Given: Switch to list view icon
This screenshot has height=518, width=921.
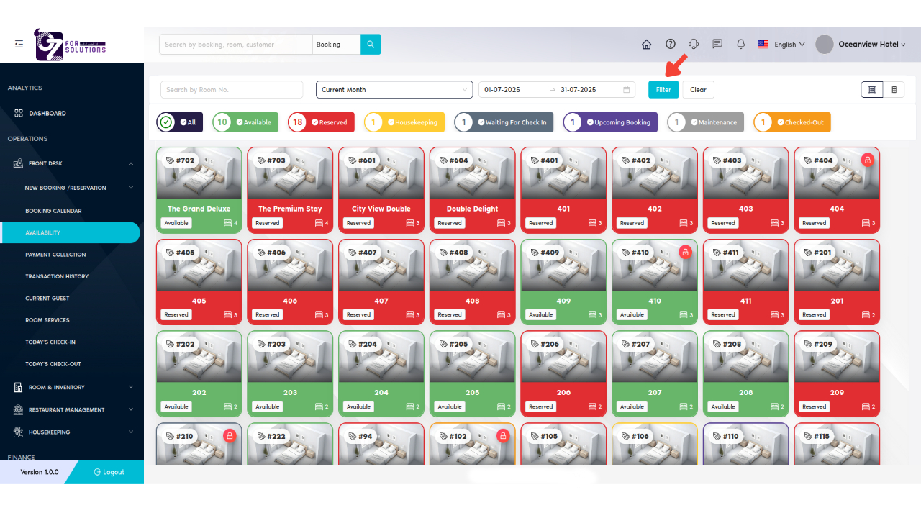Looking at the screenshot, I should click(x=894, y=90).
